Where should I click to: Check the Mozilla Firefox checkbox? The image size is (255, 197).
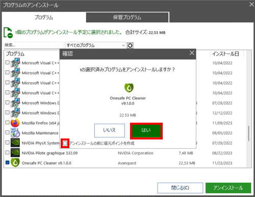coord(7,123)
